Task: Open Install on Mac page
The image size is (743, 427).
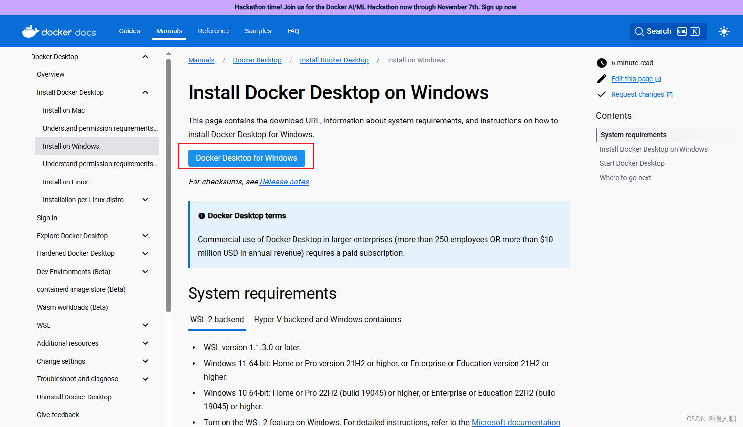Action: pos(64,110)
